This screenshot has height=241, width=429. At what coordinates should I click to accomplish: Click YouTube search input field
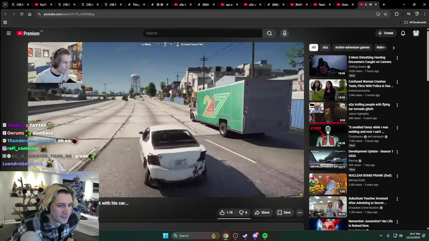[x=202, y=33]
